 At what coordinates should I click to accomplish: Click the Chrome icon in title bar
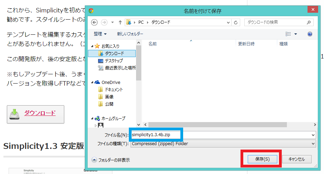pos(91,11)
